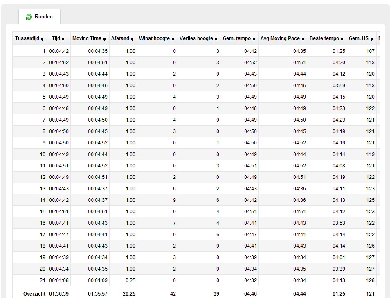The width and height of the screenshot is (391, 298).
Task: Click the Moving Time header label
Action: [87, 38]
